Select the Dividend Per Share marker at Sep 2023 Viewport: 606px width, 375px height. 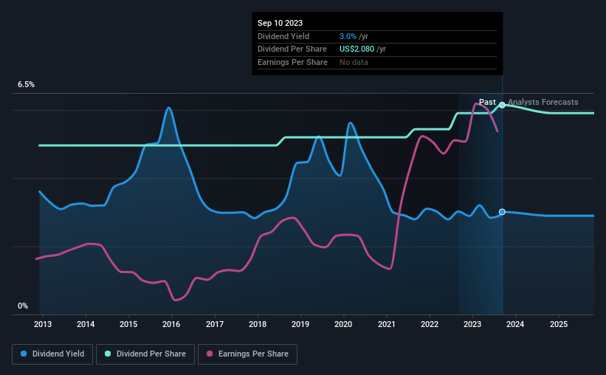[502, 105]
